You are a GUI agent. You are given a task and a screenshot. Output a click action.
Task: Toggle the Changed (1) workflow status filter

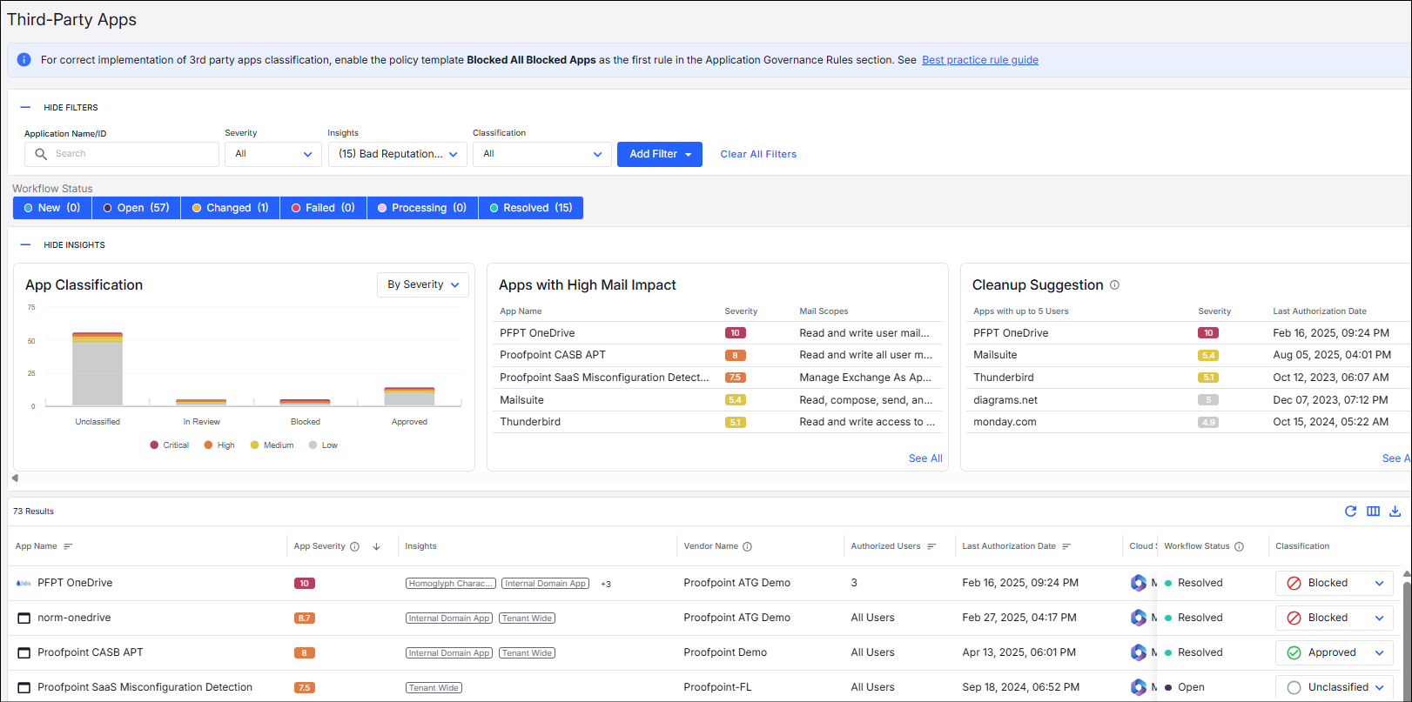pyautogui.click(x=230, y=208)
